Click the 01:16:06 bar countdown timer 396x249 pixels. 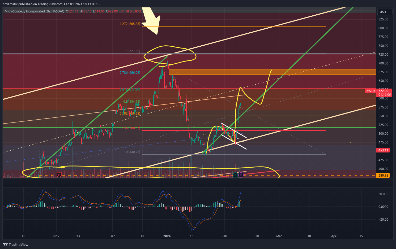[384, 94]
